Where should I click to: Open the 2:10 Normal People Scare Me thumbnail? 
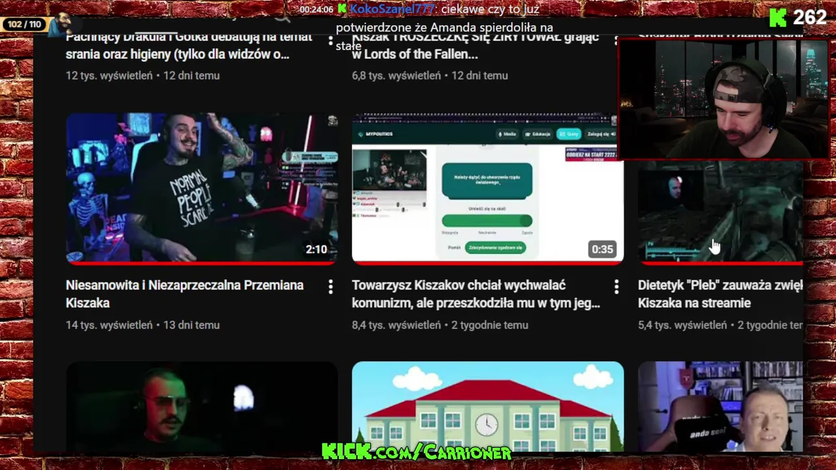coord(202,189)
